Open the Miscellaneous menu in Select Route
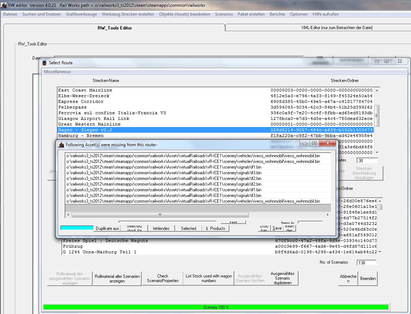The width and height of the screenshot is (411, 314). [x=57, y=72]
